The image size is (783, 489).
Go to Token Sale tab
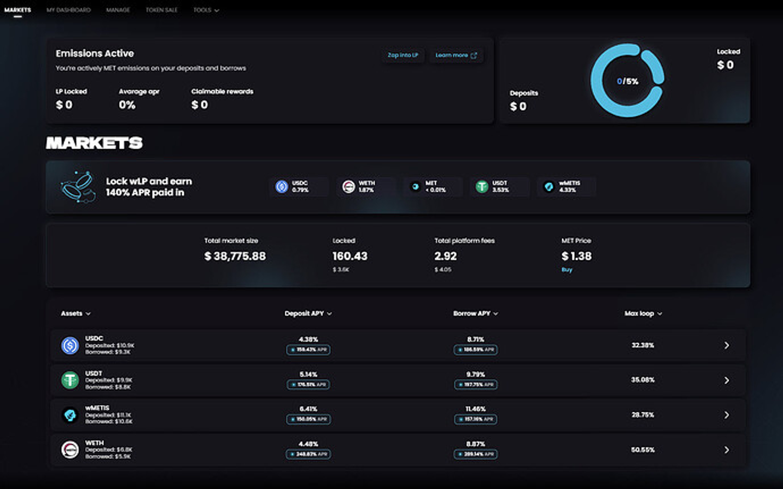click(161, 10)
